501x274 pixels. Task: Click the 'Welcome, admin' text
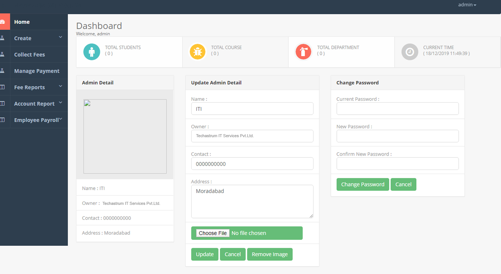tap(93, 34)
